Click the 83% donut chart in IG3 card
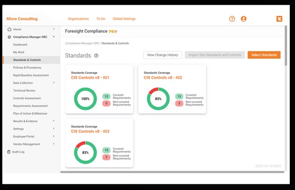 86,153
